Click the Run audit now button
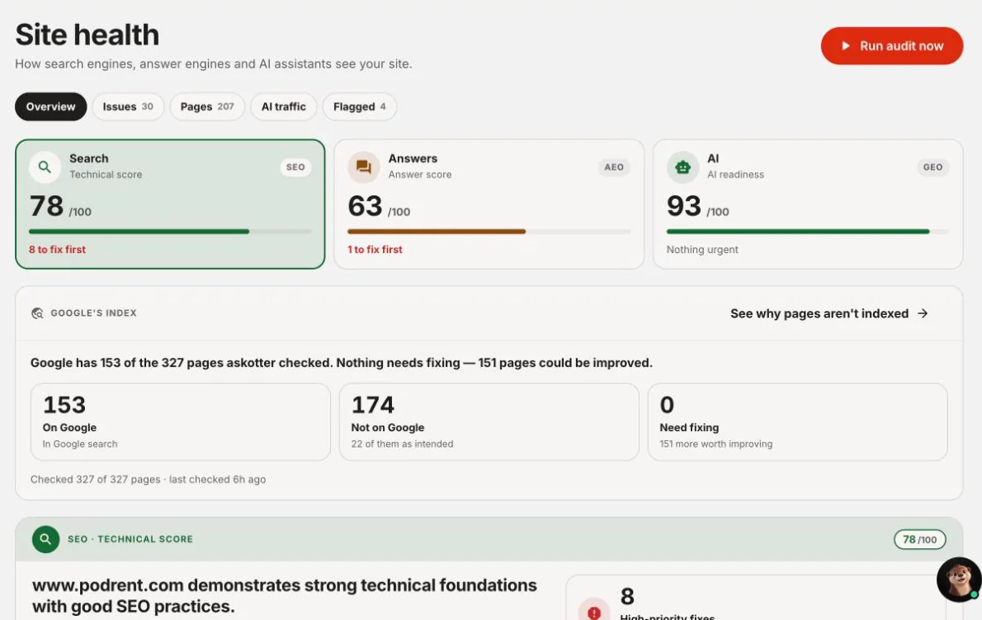Screen dimensions: 982x620 [x=891, y=45]
